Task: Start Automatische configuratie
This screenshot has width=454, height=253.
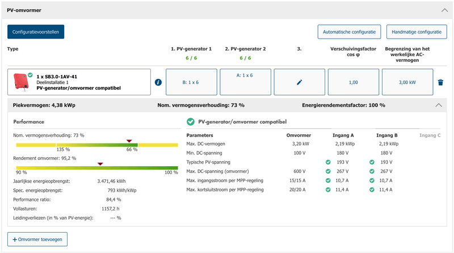Action: pos(348,32)
